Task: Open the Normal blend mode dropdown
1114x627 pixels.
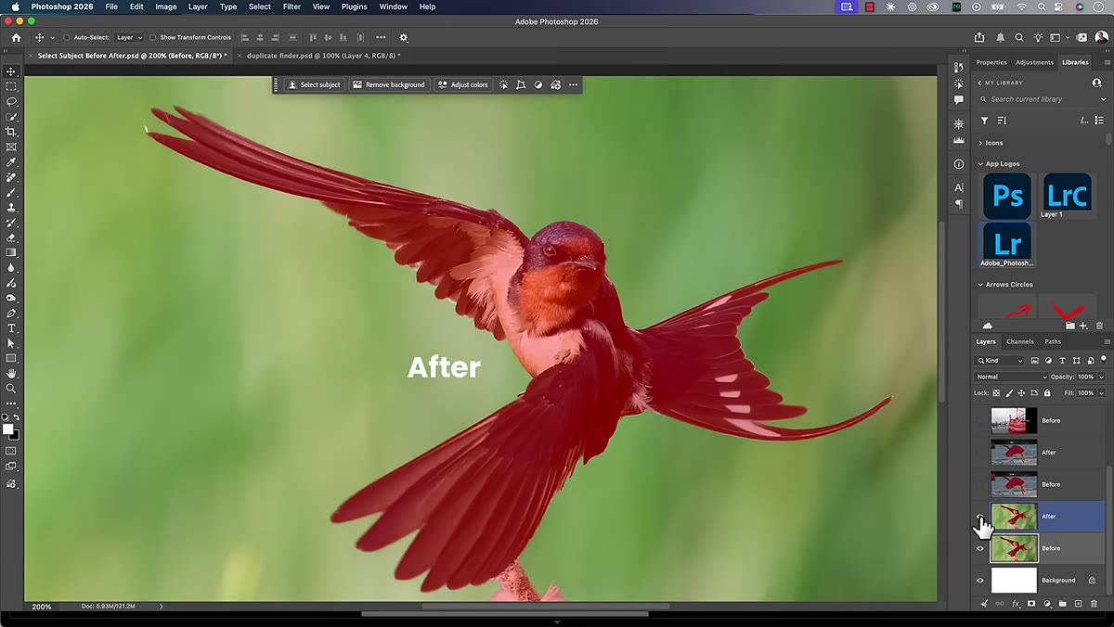Action: (x=1011, y=377)
